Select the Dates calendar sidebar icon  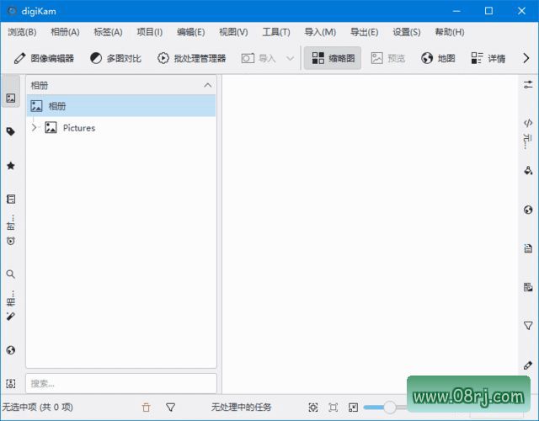click(x=11, y=199)
